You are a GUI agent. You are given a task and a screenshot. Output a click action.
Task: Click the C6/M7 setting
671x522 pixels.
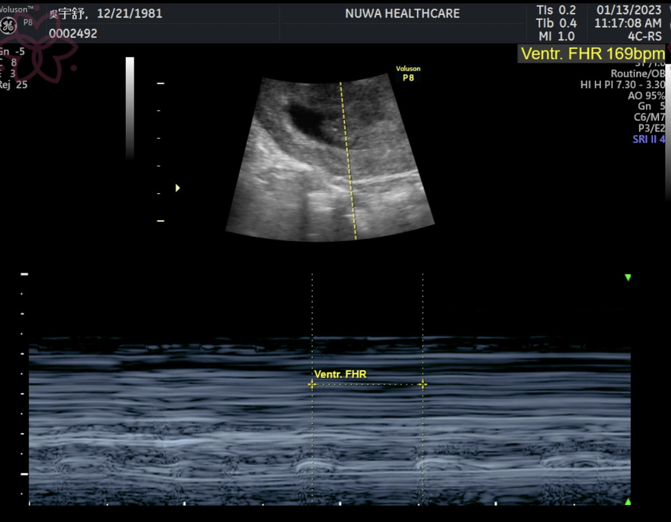(x=649, y=117)
